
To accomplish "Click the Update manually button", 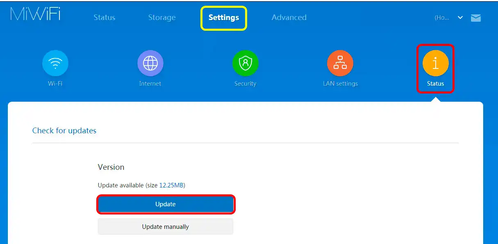I will coord(166,226).
